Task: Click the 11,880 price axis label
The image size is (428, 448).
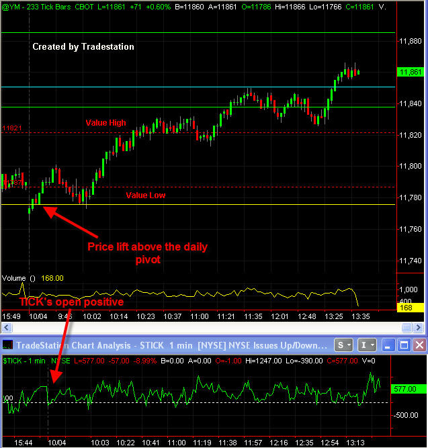Action: click(411, 41)
